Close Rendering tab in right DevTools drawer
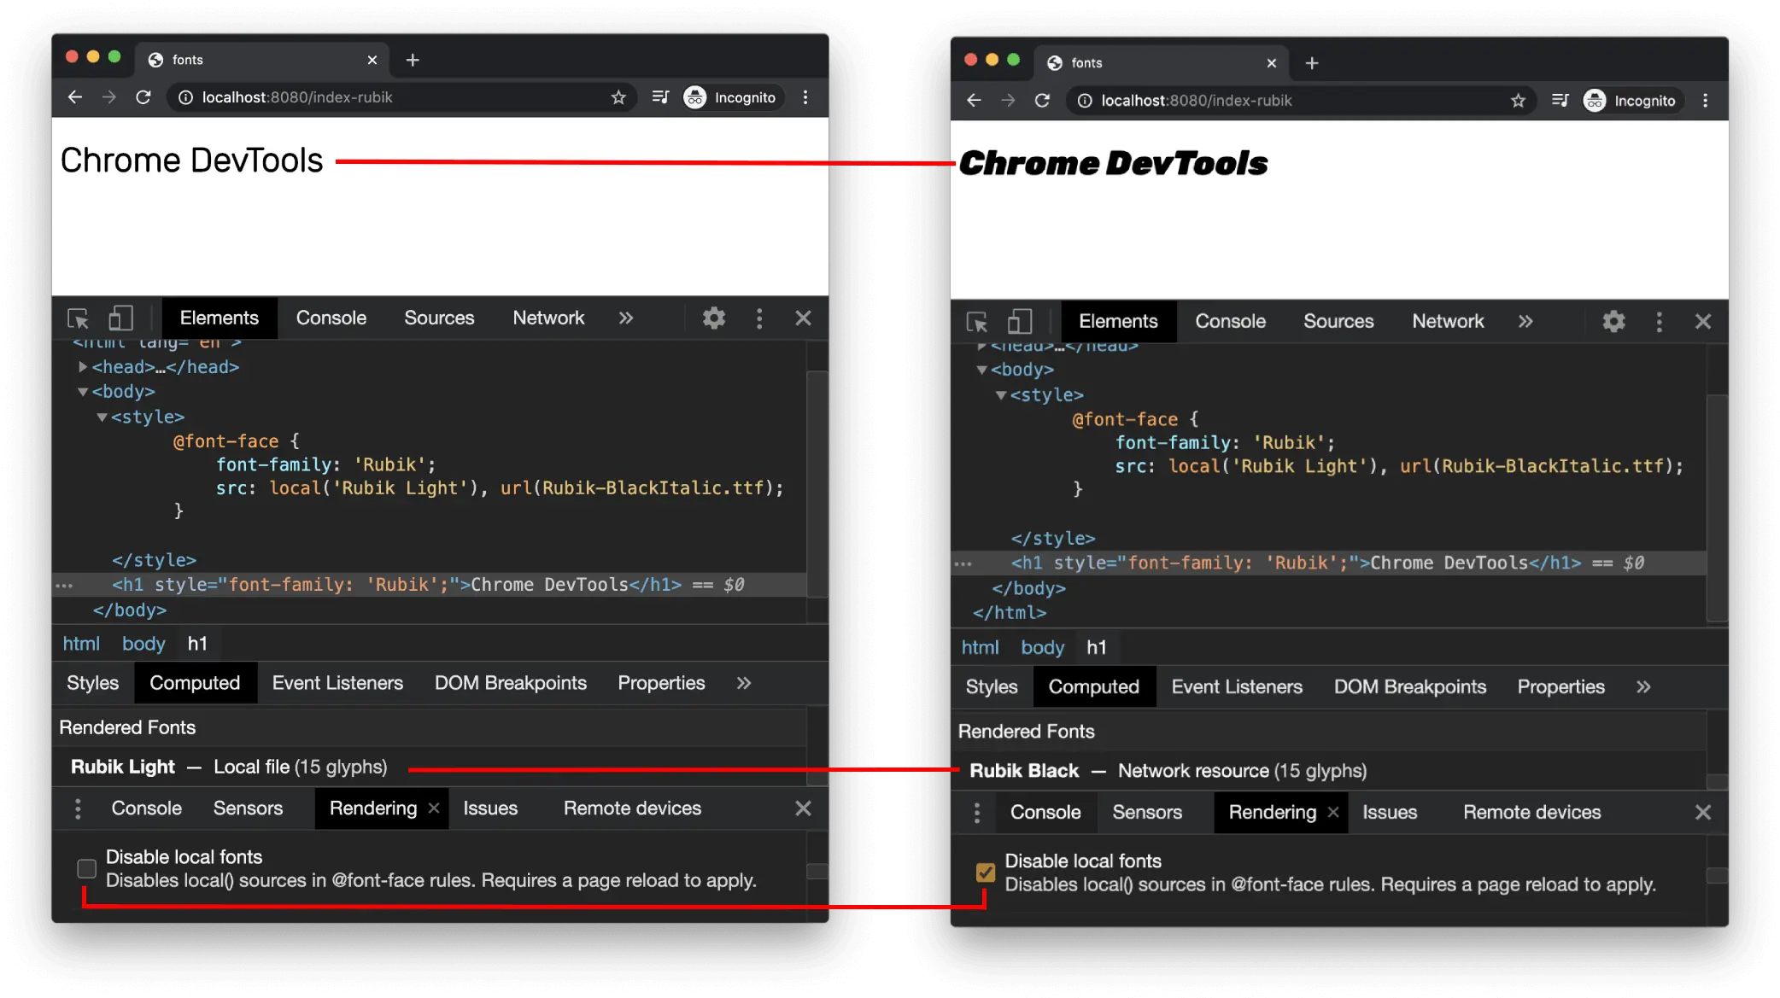 tap(1333, 813)
